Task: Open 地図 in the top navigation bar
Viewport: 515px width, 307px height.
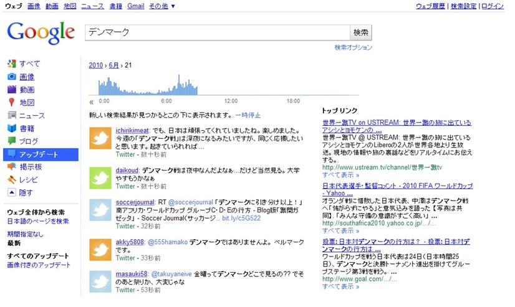Action: coord(70,6)
